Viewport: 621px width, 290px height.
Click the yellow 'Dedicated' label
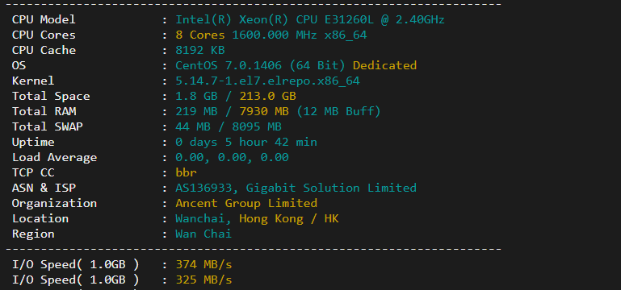coord(384,65)
